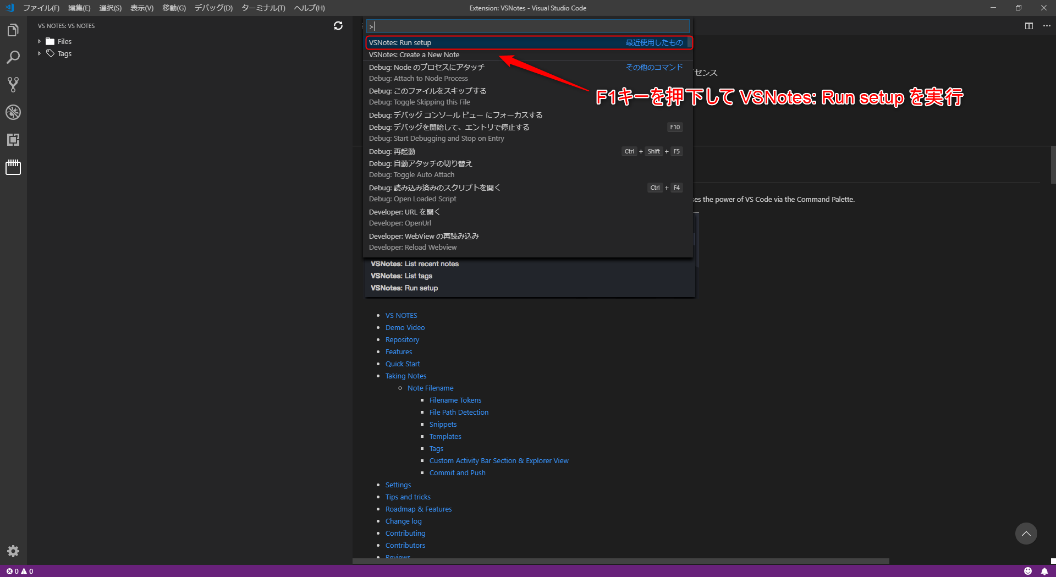Open the 選択(S) menu
Screen dimensions: 1056x577
(x=110, y=8)
